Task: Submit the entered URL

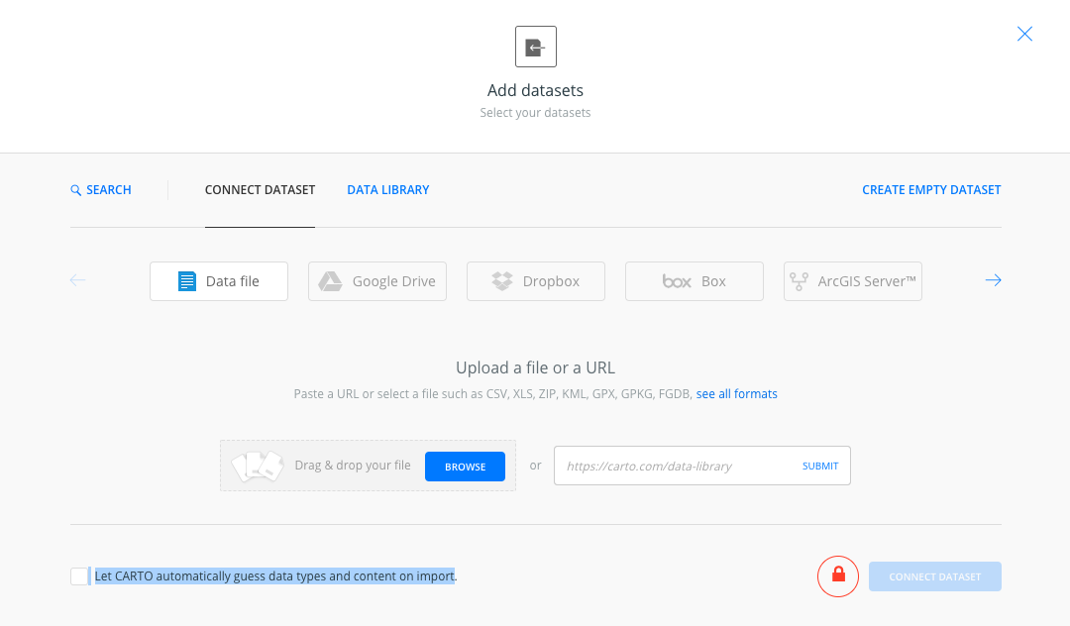Action: coord(820,466)
